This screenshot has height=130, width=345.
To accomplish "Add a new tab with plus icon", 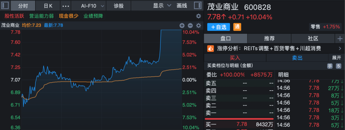I will click(x=339, y=39).
